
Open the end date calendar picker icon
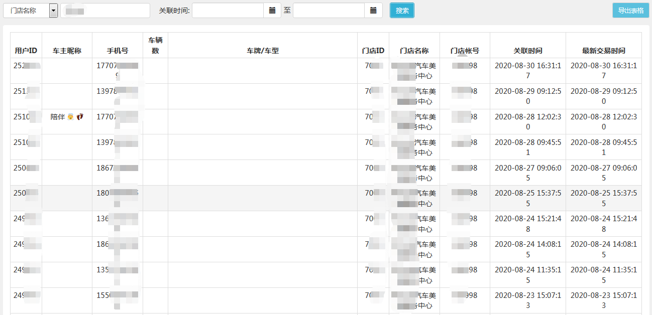point(373,11)
